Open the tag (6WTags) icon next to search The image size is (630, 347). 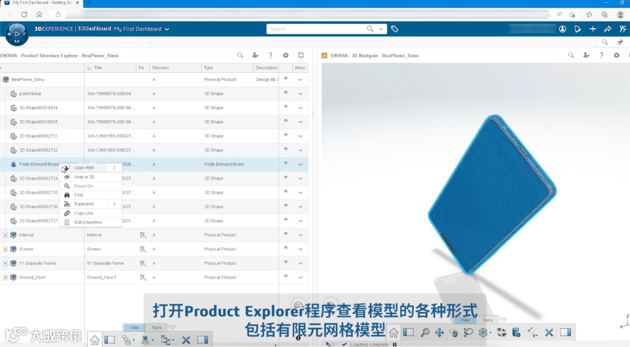coord(394,29)
